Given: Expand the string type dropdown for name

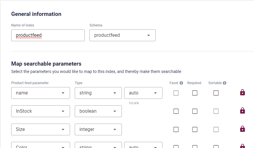Looking at the screenshot, I should tap(98, 93).
